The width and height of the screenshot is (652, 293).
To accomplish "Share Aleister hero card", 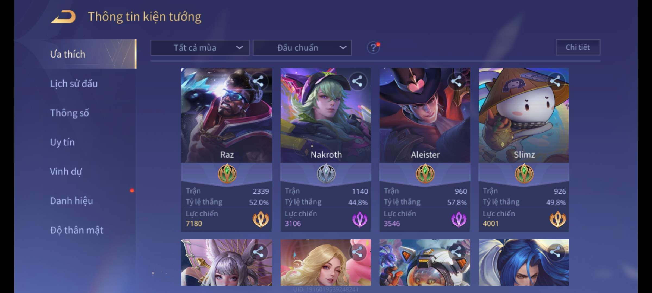I will coord(456,81).
